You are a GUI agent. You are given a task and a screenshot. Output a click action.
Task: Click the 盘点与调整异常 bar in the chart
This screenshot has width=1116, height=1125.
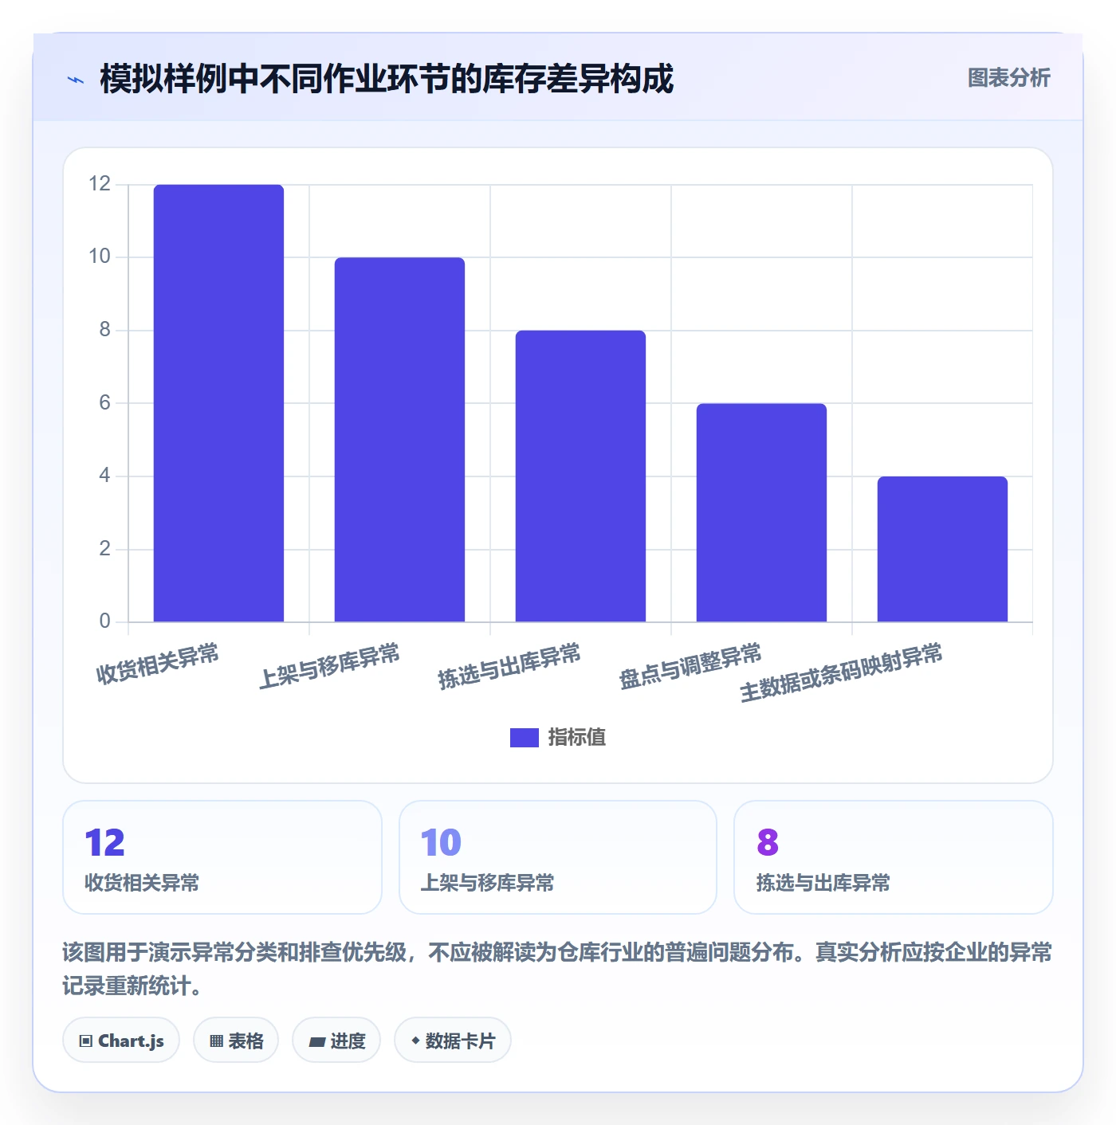(761, 512)
